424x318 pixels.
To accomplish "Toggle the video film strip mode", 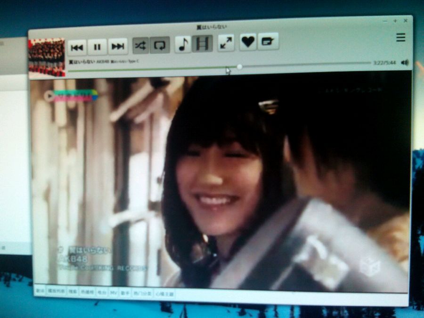I will [x=203, y=43].
